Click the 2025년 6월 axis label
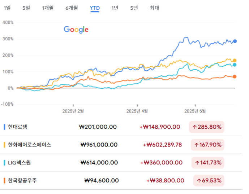The width and height of the screenshot is (249, 194). pyautogui.click(x=195, y=111)
